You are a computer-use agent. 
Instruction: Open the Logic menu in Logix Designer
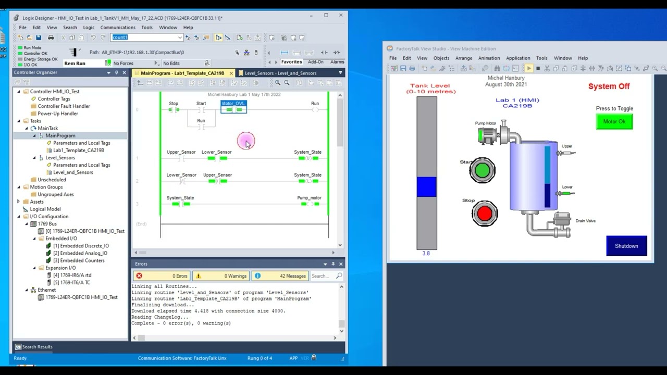tap(89, 28)
